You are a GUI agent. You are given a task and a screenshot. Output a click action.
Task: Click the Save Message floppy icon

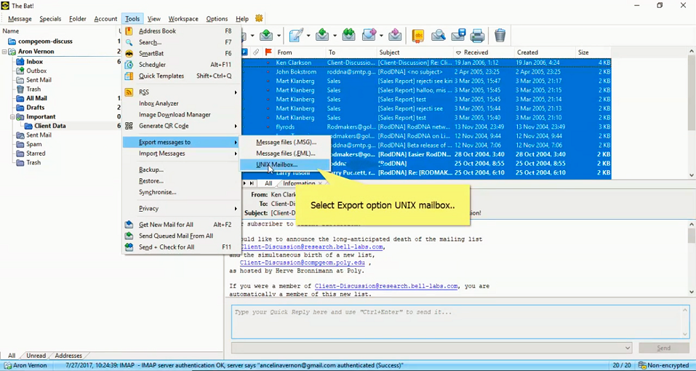458,35
